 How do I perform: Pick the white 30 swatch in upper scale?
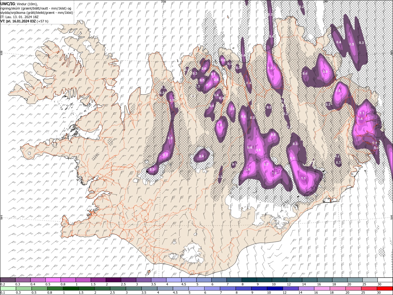(385, 280)
